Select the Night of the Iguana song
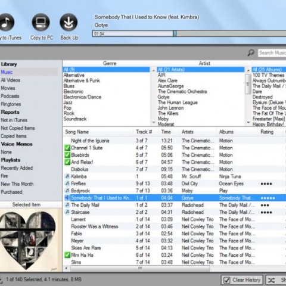This screenshot has height=286, width=286. tap(90, 141)
